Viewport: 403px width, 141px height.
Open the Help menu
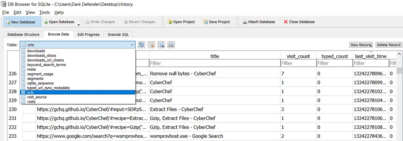[x=59, y=12]
